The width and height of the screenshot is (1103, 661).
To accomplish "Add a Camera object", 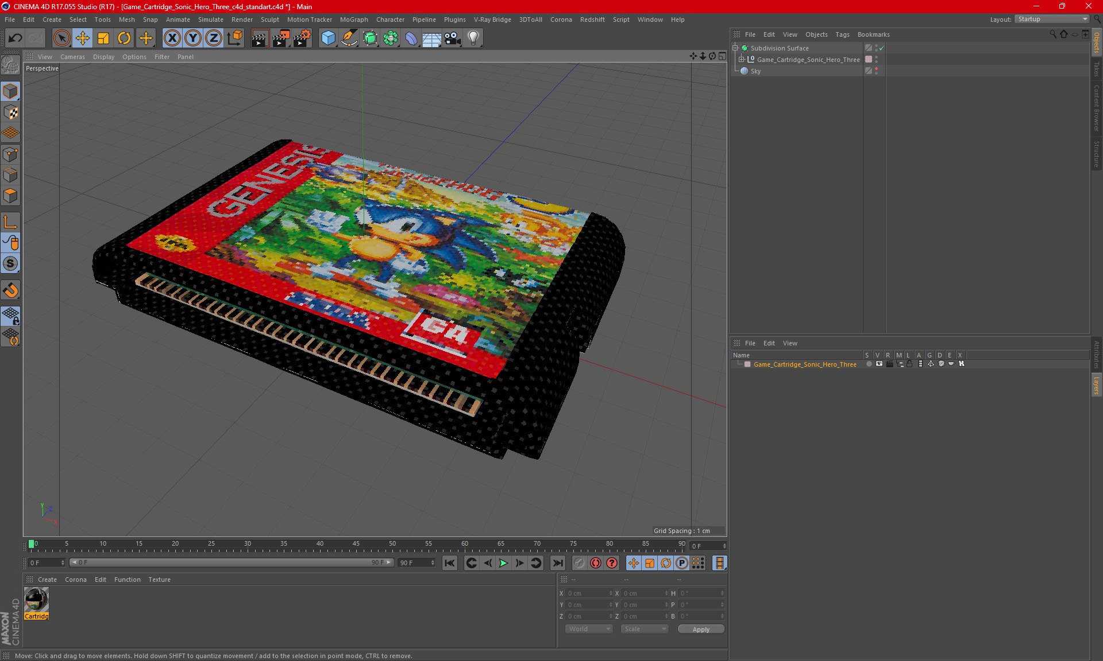I will point(453,38).
